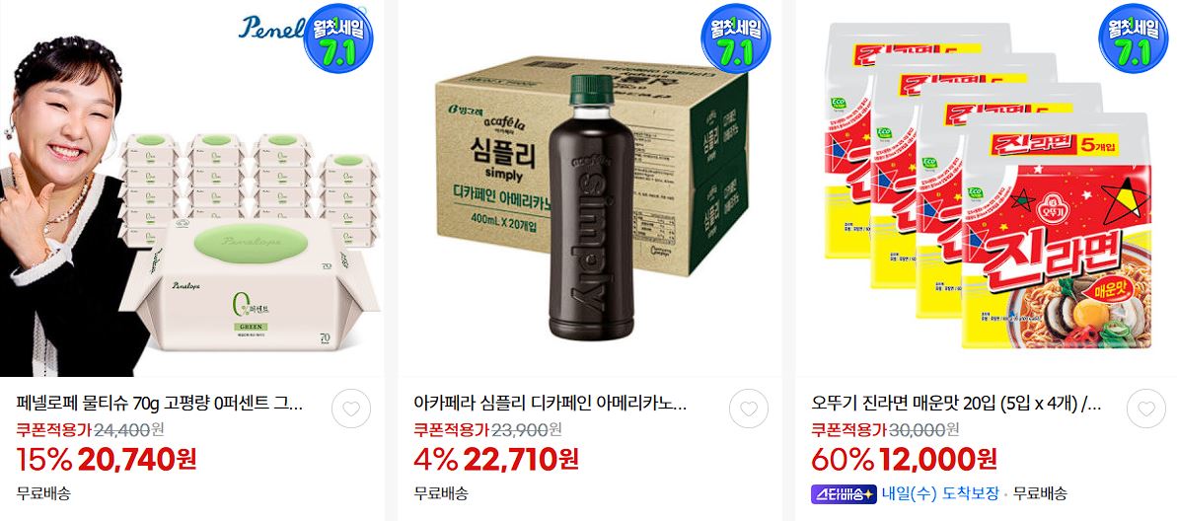Viewport: 1177px width, 521px height.
Task: Open the 오뚜기 진라면 매운맛 20입 title
Action: (956, 404)
